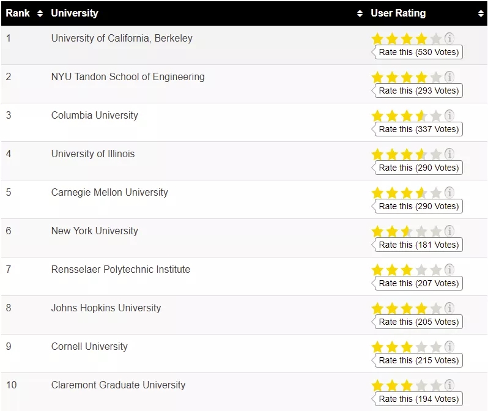
Task: Click Rate this (181 Votes) button
Action: (418, 245)
